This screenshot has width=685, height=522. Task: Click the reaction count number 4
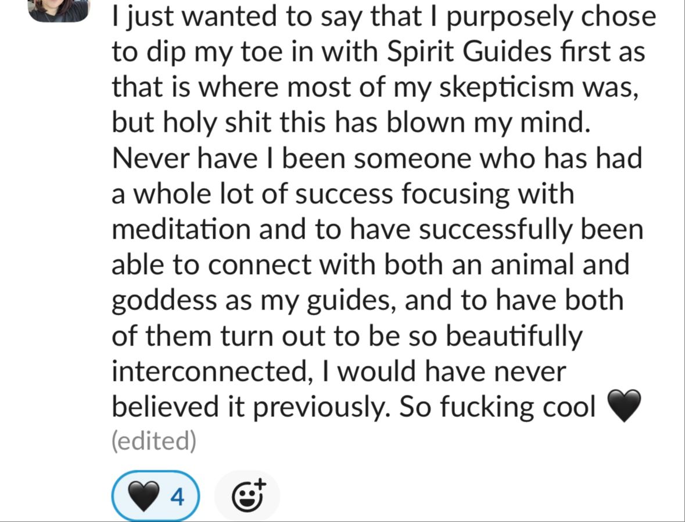pyautogui.click(x=177, y=497)
